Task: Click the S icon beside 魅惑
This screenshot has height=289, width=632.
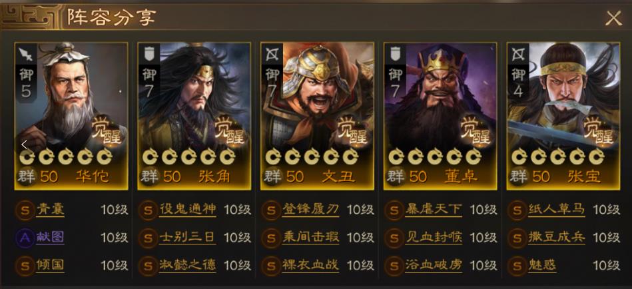Action: click(x=517, y=266)
